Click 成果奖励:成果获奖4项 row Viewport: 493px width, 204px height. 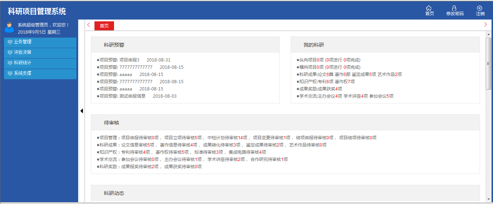click(319, 89)
